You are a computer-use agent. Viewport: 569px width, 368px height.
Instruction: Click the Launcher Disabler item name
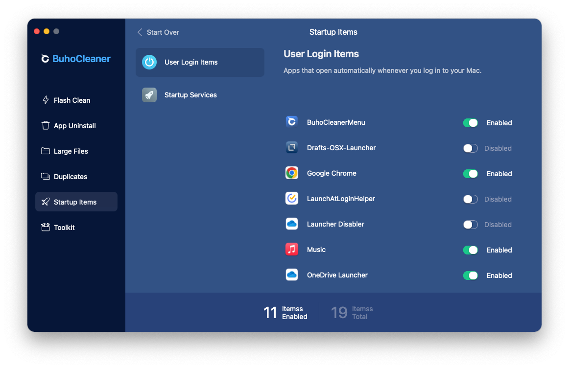click(335, 224)
